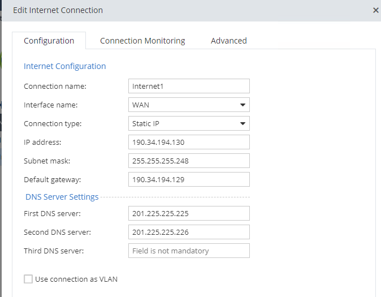Focus the Second DNS server field
The width and height of the screenshot is (381, 297).
189,232
